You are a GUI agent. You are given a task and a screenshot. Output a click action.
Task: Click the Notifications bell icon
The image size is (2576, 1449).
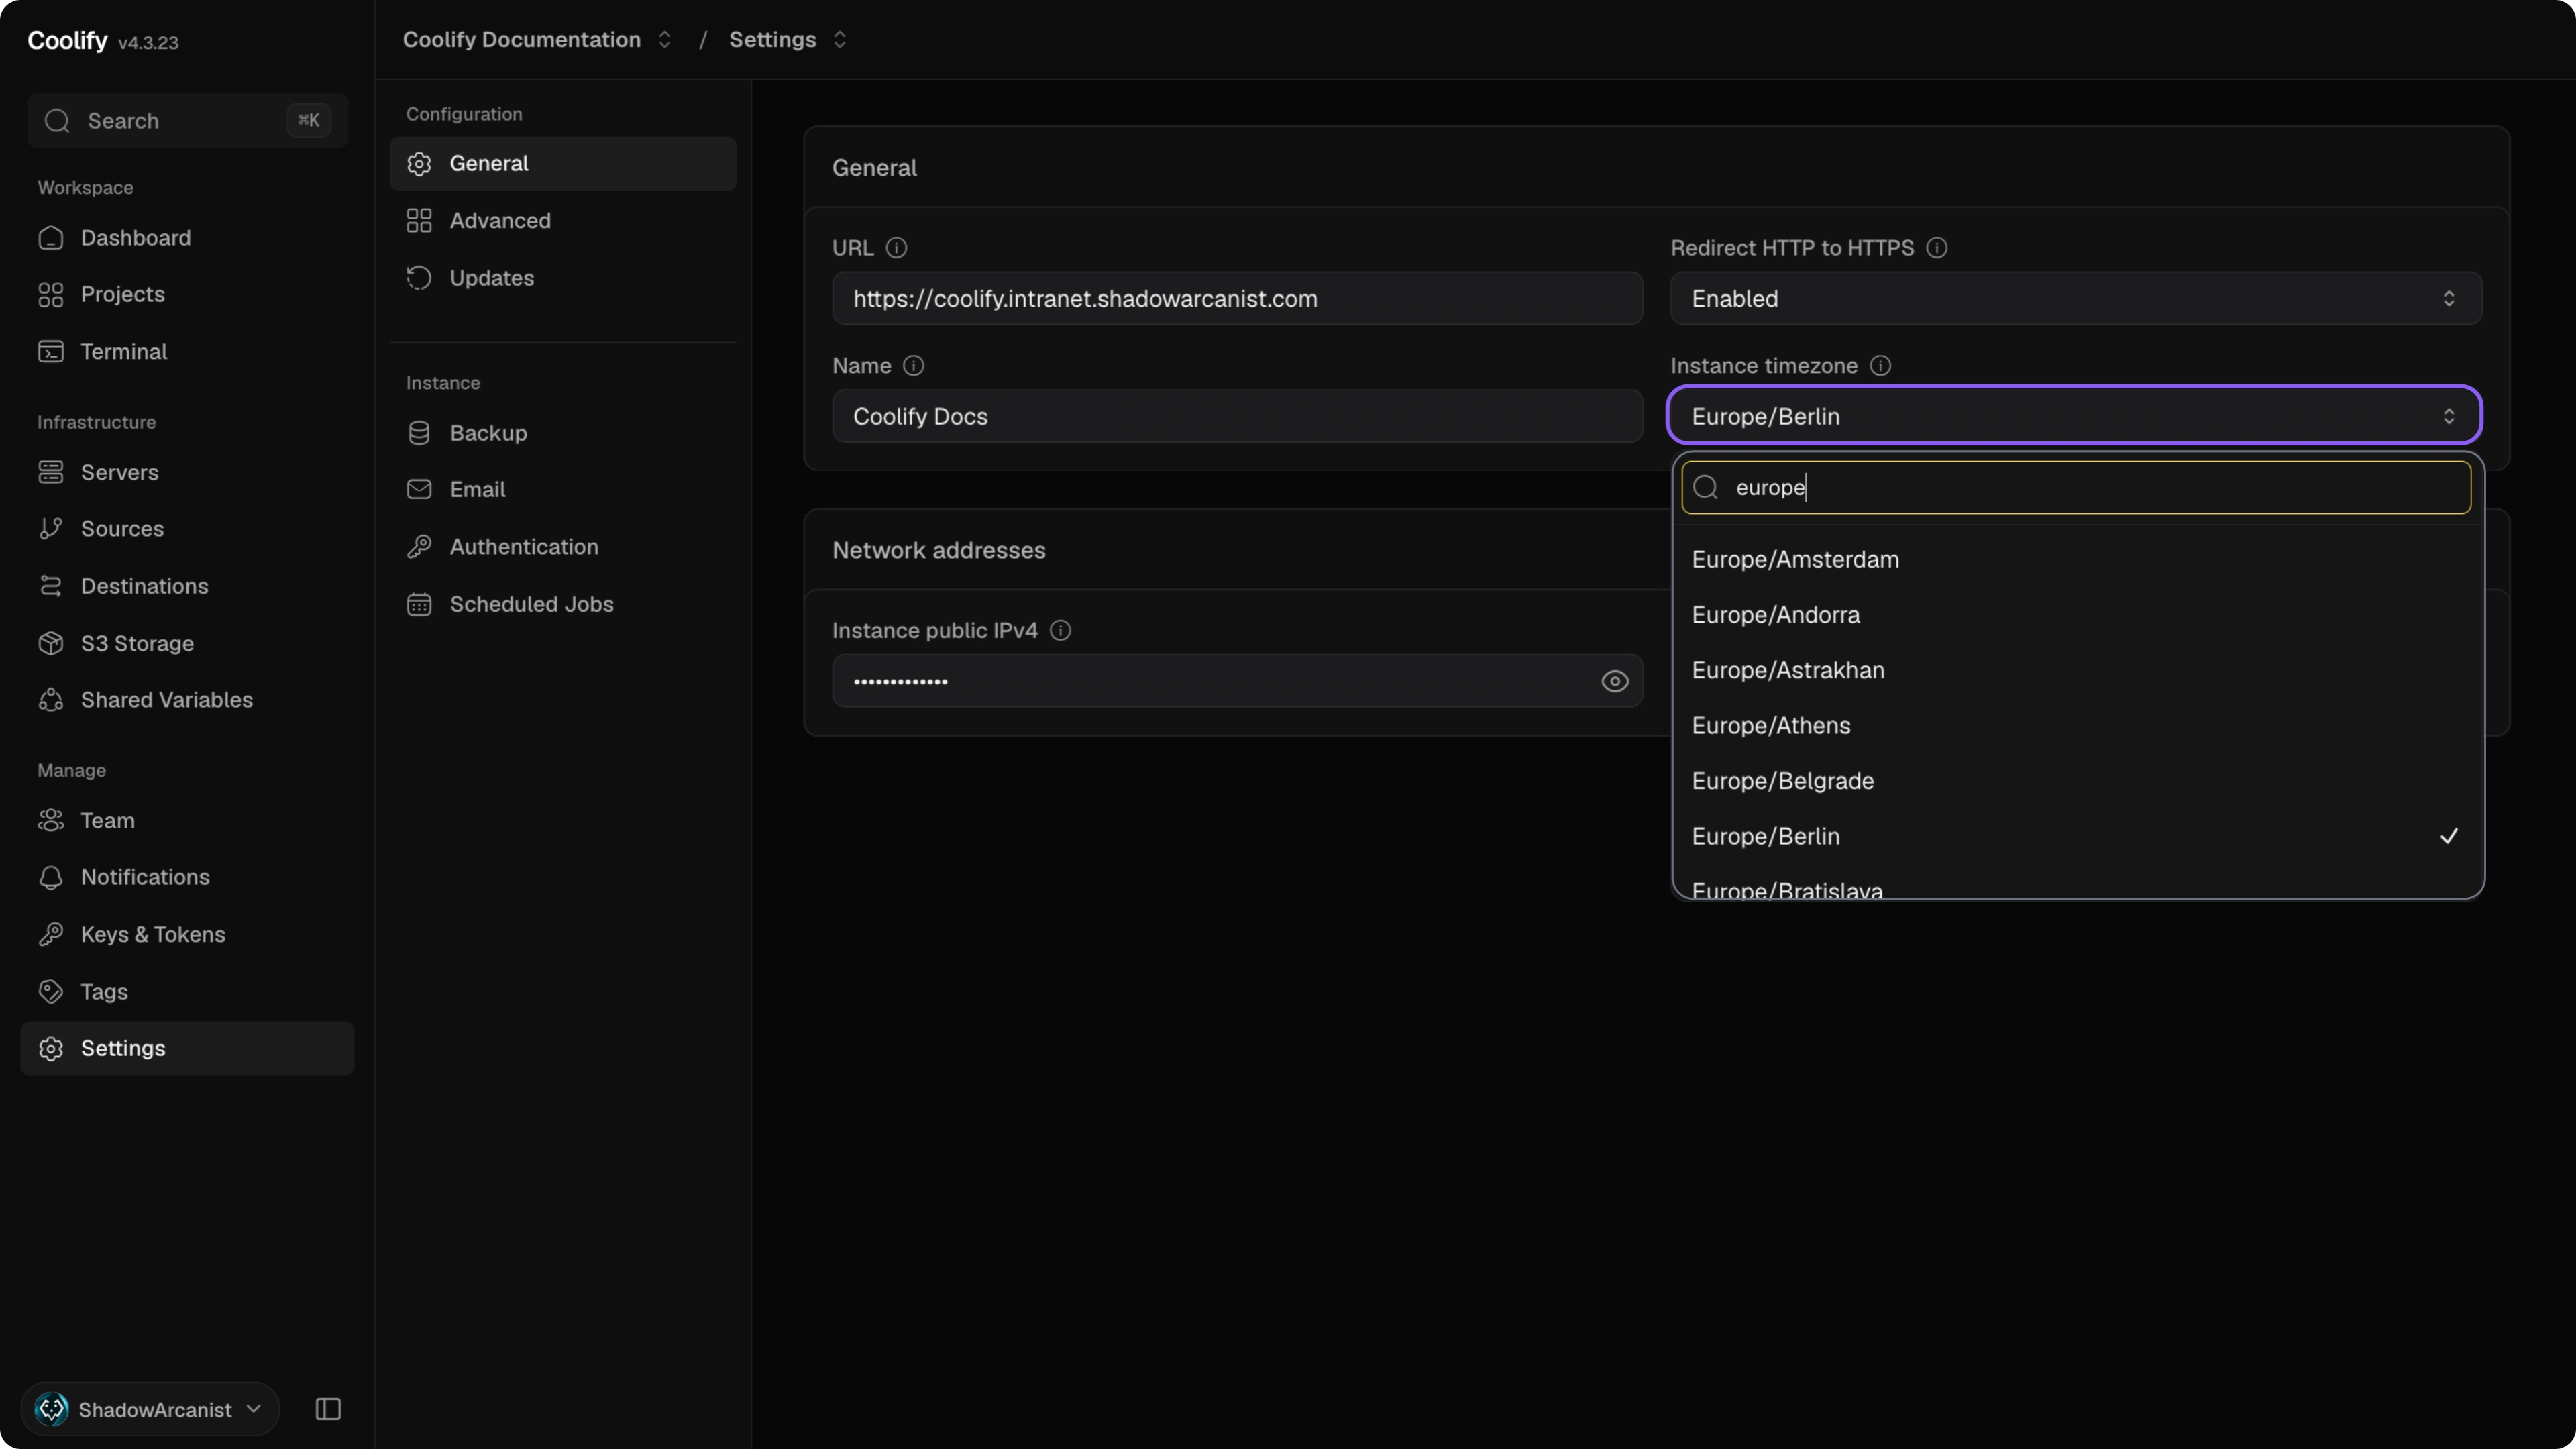51,877
